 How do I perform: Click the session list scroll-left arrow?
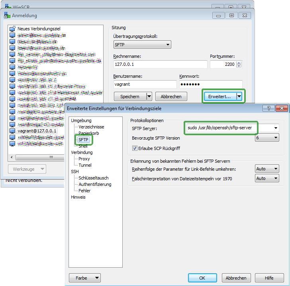coord(12,158)
